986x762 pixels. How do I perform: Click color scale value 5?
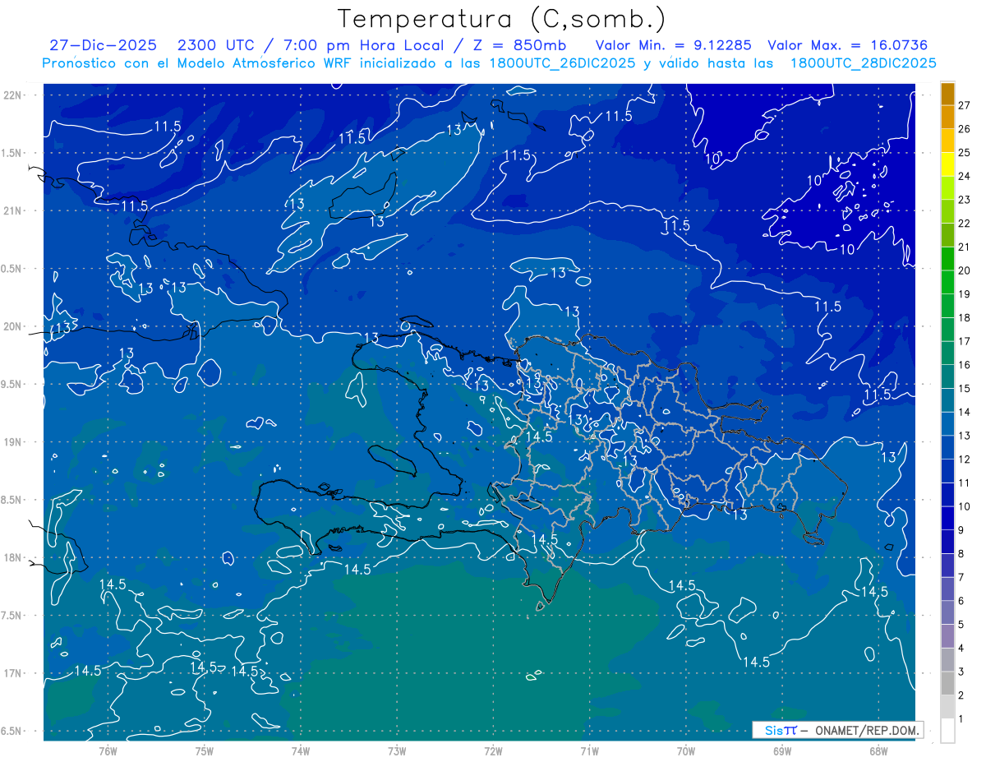(962, 625)
